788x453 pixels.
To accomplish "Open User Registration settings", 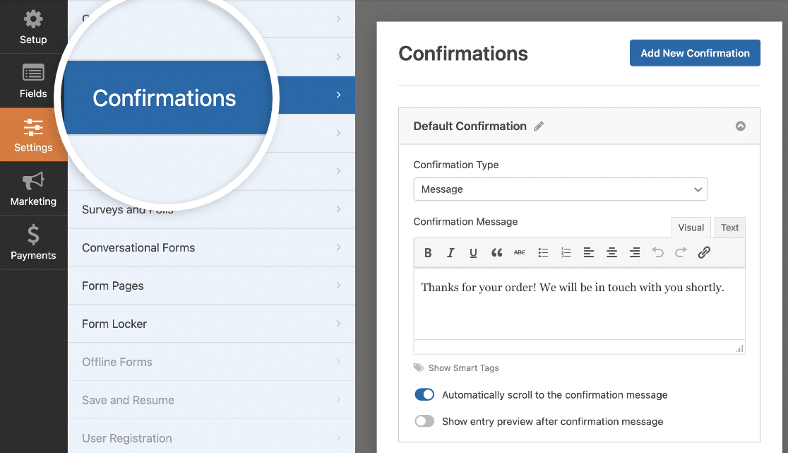I will point(212,437).
